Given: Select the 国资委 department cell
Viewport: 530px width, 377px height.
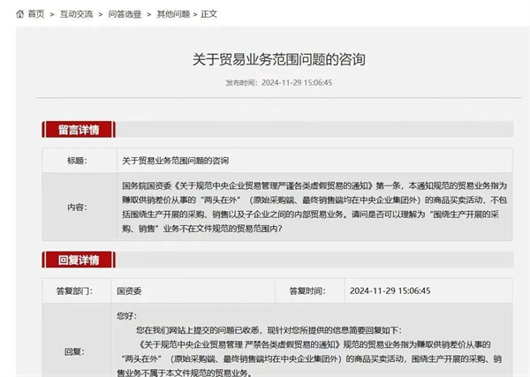Looking at the screenshot, I should point(125,290).
